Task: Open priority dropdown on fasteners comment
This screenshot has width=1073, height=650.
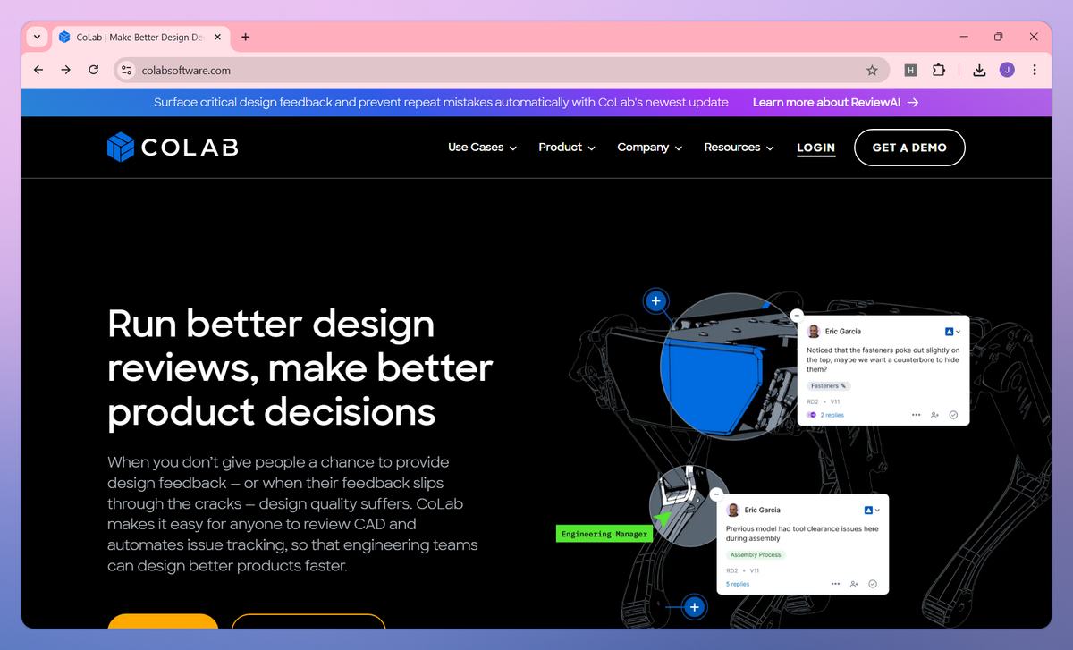Action: tap(952, 332)
